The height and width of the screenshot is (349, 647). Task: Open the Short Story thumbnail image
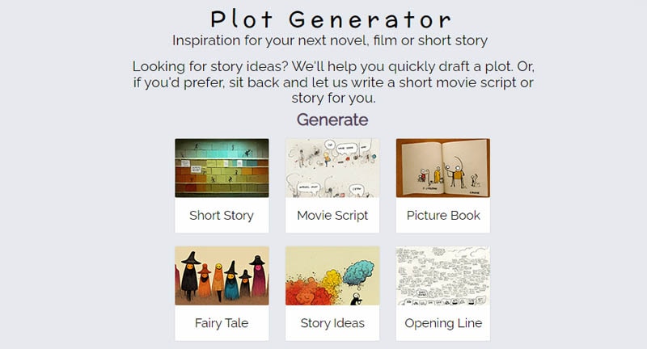222,168
